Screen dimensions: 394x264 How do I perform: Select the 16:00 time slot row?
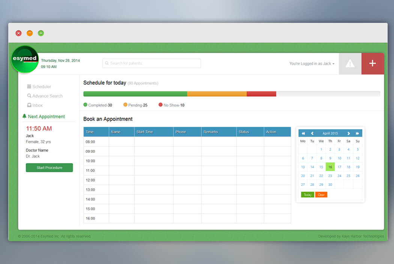click(187, 218)
